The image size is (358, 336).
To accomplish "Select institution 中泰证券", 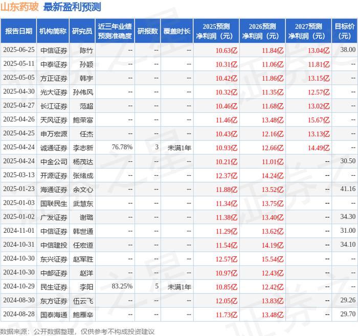I will tap(54, 64).
